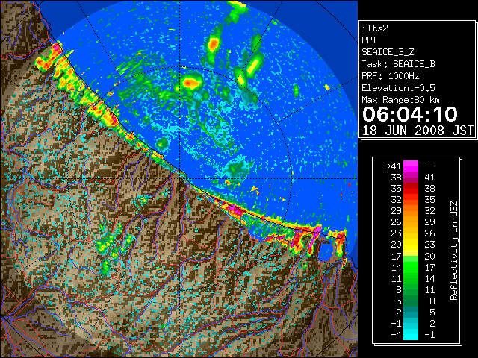This screenshot has width=478, height=358.
Task: Click the magenta swatch beside the >41 label
Action: 411,166
